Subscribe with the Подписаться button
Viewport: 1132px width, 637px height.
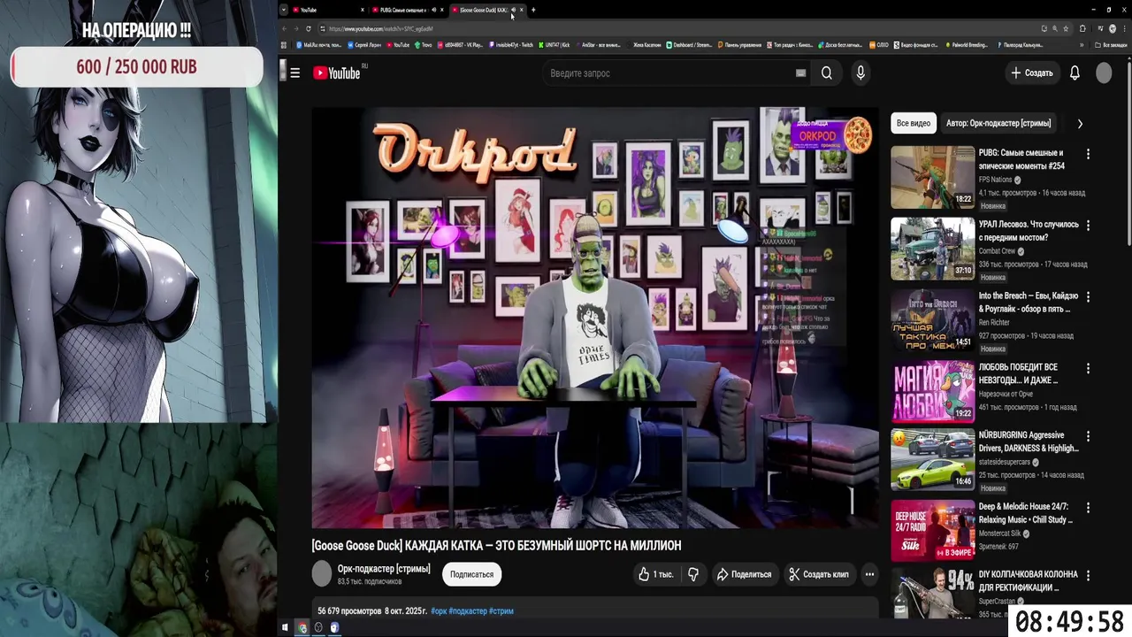471,574
